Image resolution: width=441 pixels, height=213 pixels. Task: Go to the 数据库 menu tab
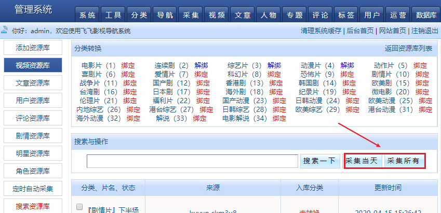pyautogui.click(x=426, y=15)
